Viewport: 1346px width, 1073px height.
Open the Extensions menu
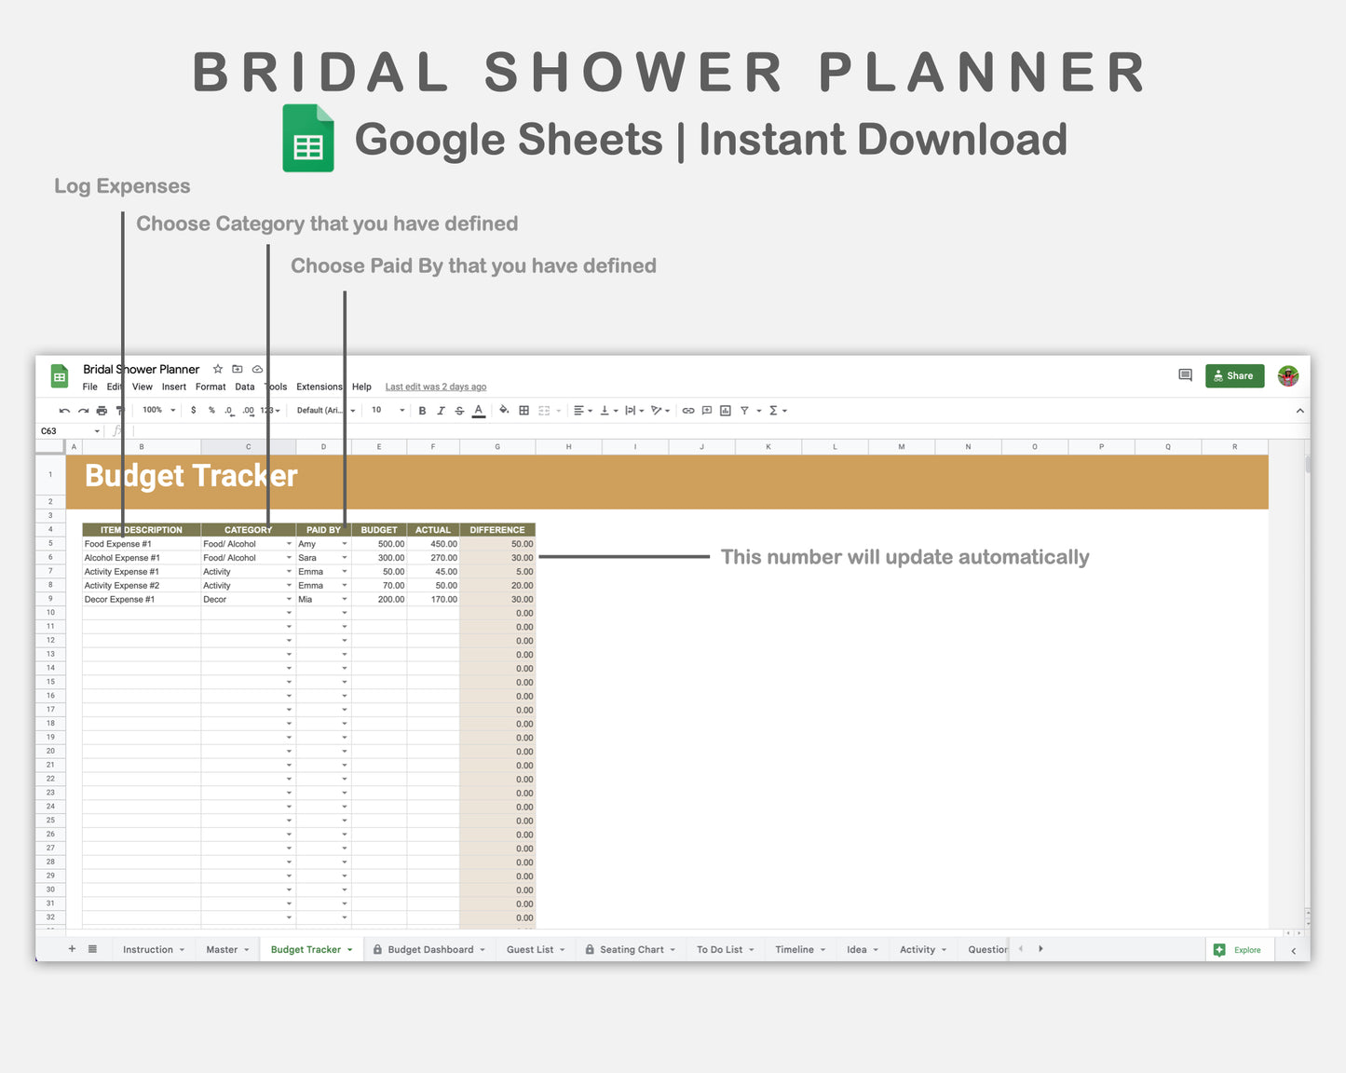(320, 387)
